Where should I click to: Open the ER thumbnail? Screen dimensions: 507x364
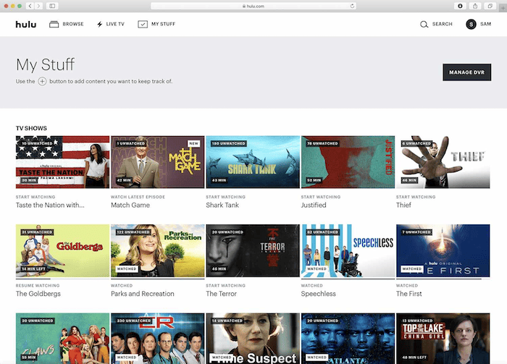[158, 339]
